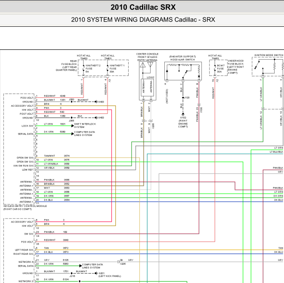Image resolution: width=284 pixels, height=283 pixels.
Task: Select circuit number 540
Action: point(62,112)
